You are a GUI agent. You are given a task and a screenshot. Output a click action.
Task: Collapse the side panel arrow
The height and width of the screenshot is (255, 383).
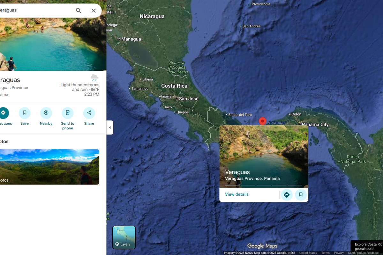110,127
